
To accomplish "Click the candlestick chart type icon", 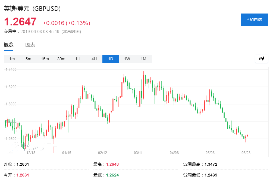I will point(262,59).
